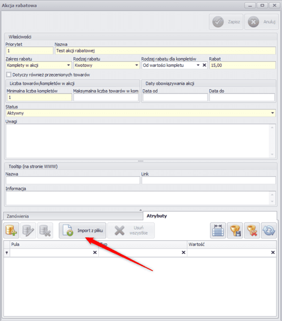Click the edit record database icon

coord(28,230)
